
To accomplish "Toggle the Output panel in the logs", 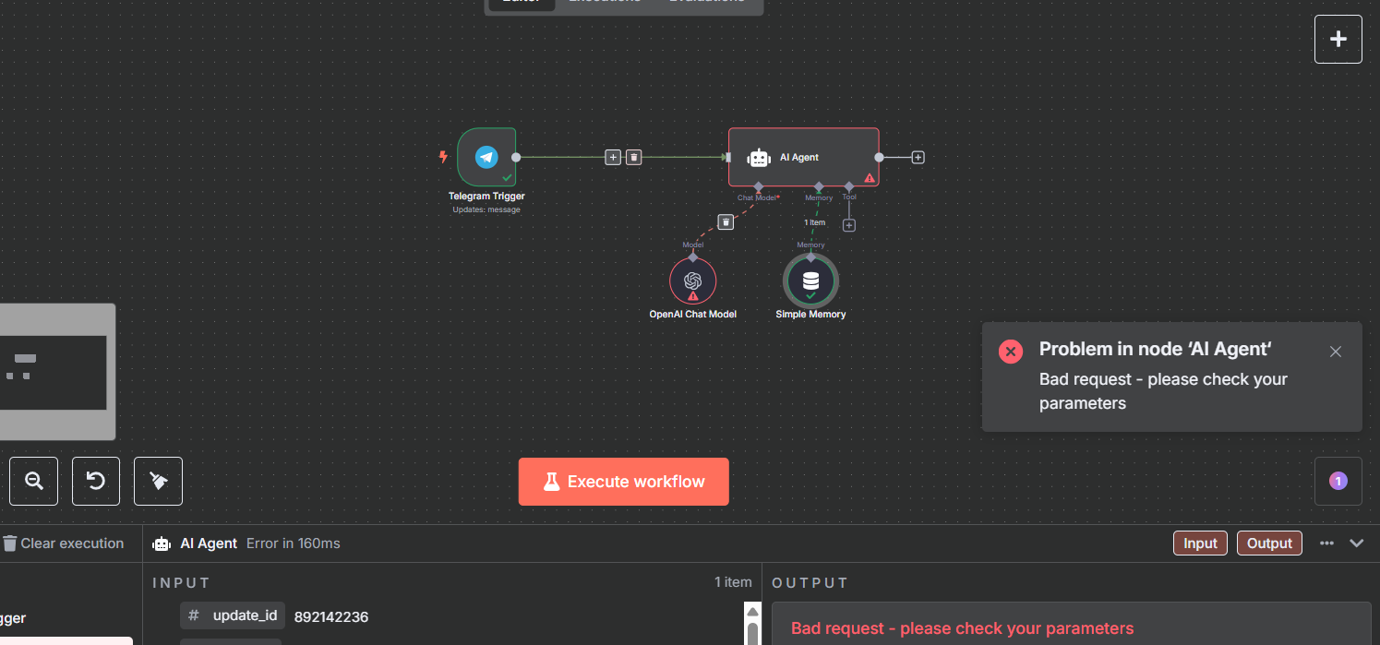I will [x=1269, y=543].
